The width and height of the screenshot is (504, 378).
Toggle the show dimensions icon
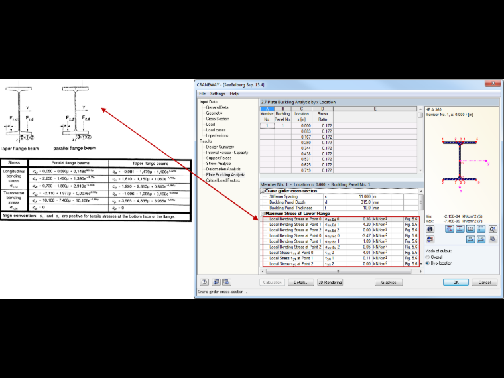tap(471, 229)
